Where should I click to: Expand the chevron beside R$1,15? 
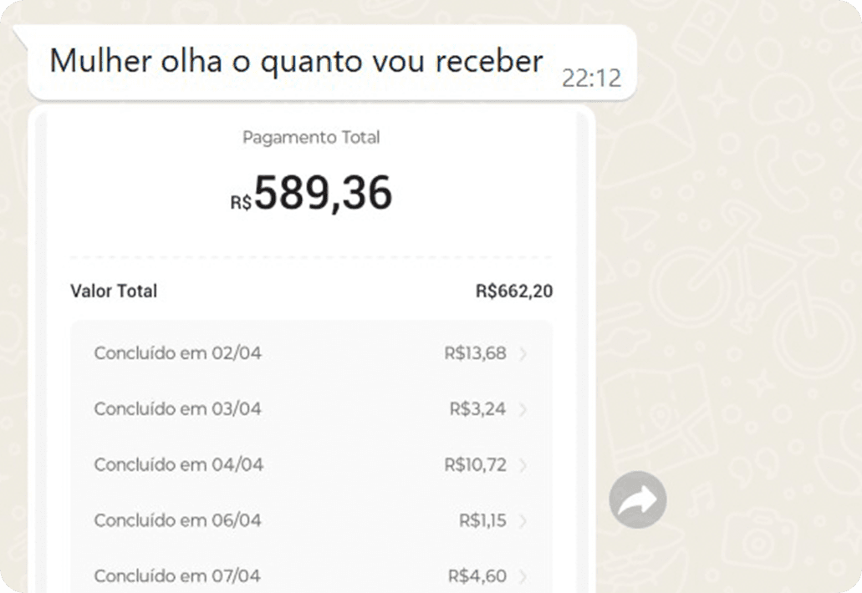[523, 521]
